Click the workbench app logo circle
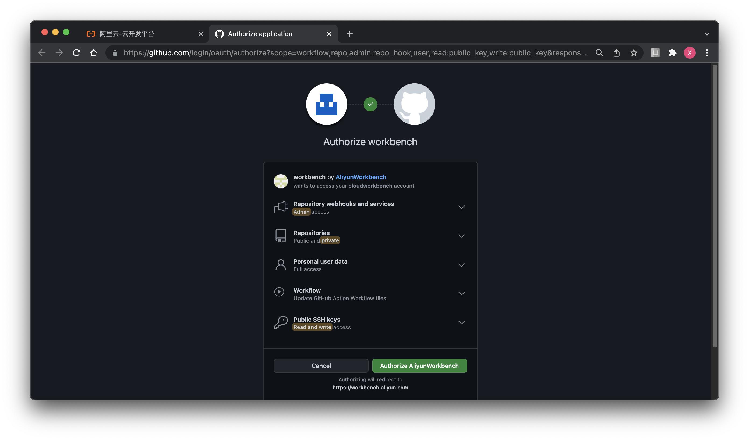This screenshot has width=749, height=440. pyautogui.click(x=326, y=104)
